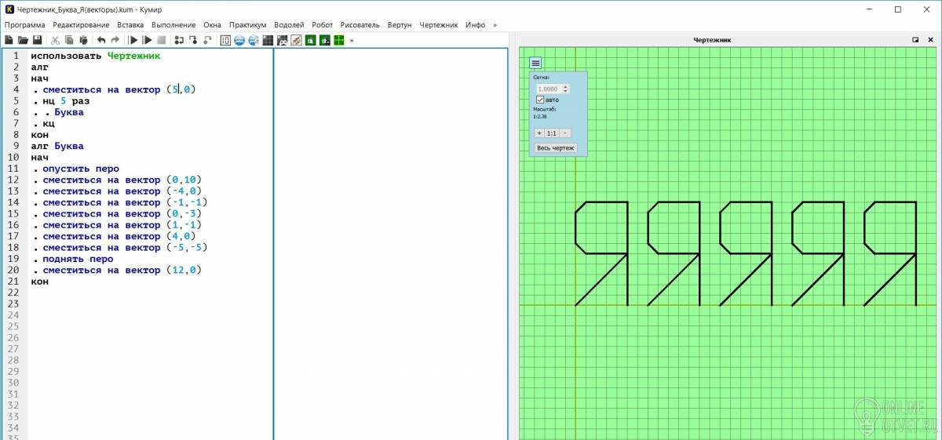Cut selected text with scissors icon

coord(55,40)
